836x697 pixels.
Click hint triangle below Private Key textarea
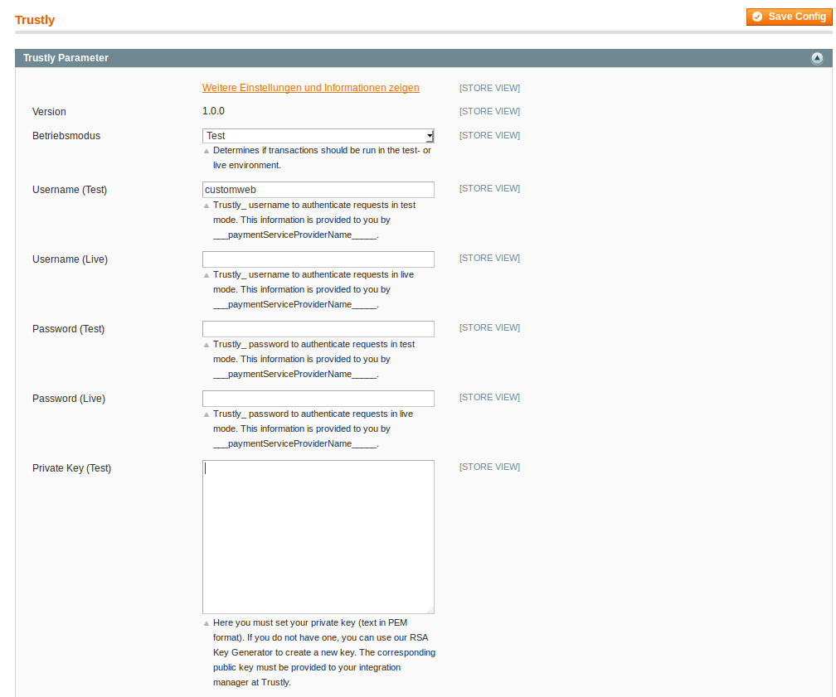[x=207, y=623]
